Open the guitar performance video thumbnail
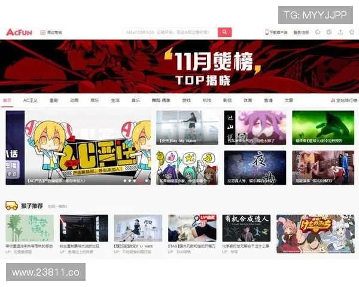The image size is (359, 287). point(323,167)
